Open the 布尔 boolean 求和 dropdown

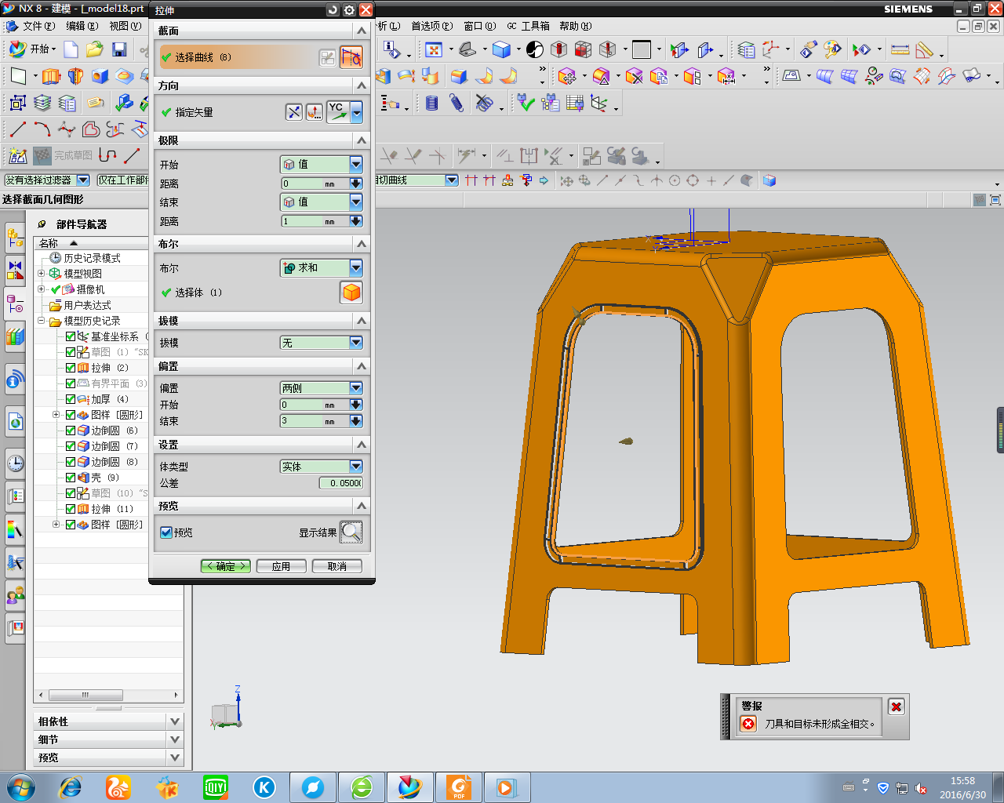322,267
